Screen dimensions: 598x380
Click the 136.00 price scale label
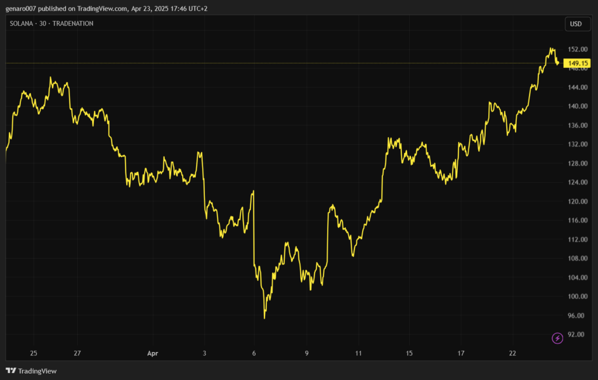pos(577,125)
